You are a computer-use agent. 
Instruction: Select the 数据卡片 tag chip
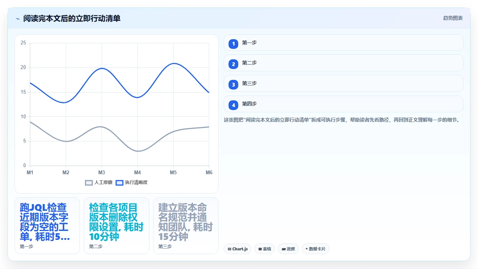click(316, 249)
